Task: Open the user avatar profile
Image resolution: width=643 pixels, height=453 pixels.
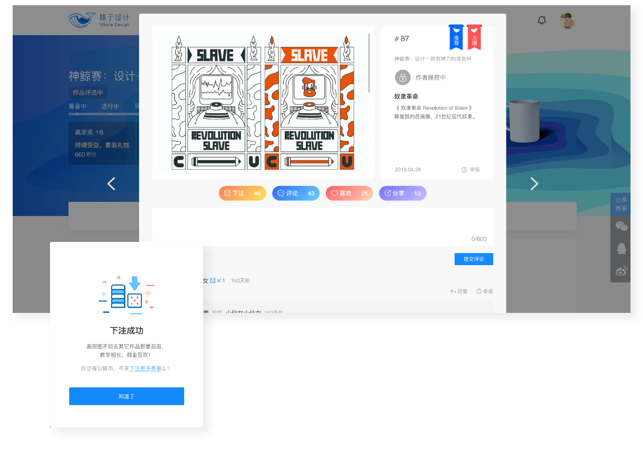Action: pyautogui.click(x=568, y=20)
